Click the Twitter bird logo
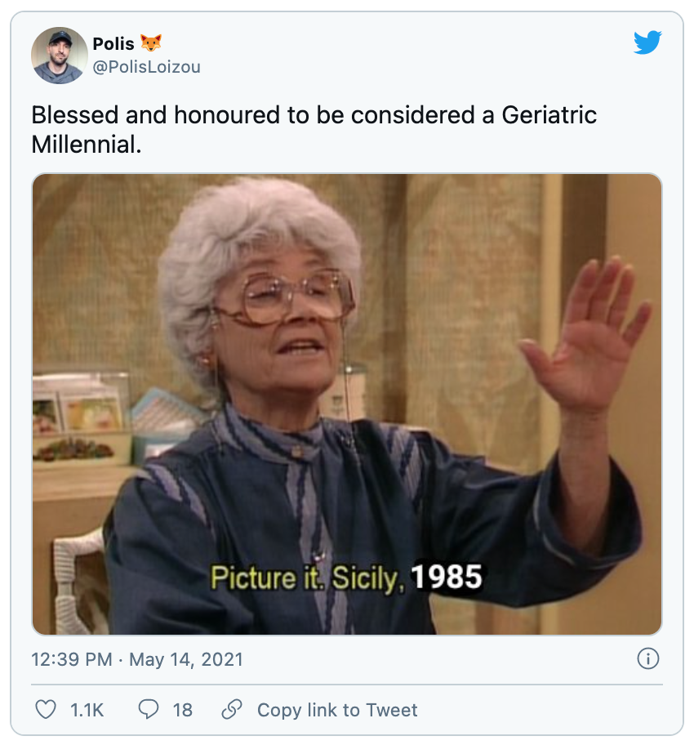This screenshot has width=694, height=745. pyautogui.click(x=647, y=42)
